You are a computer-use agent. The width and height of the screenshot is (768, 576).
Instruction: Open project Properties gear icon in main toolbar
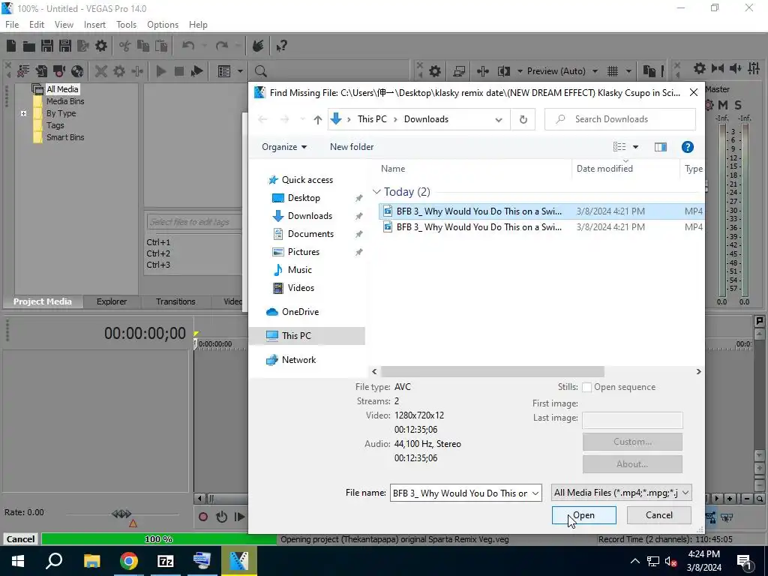101,46
